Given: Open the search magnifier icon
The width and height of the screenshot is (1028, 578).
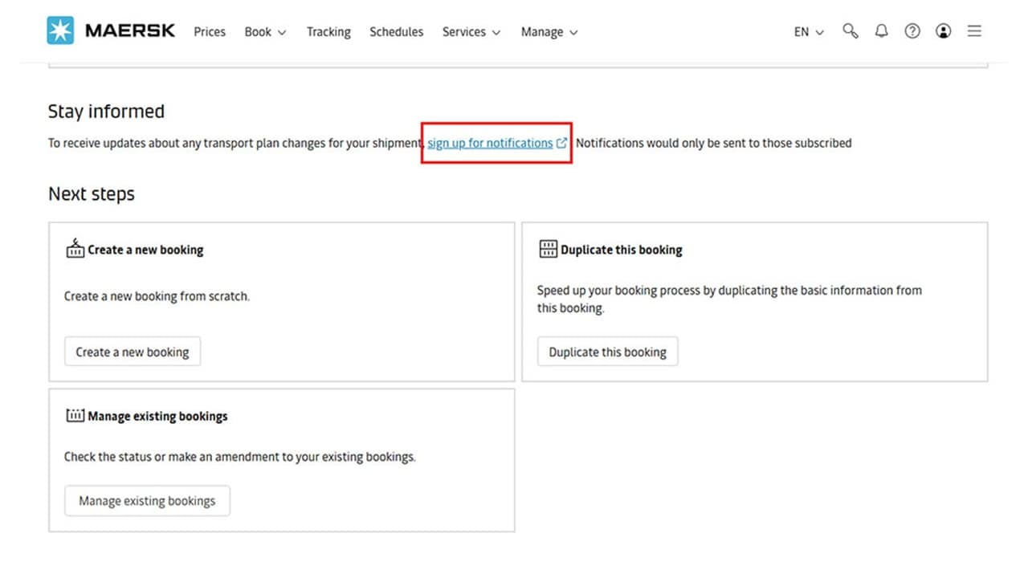Looking at the screenshot, I should click(x=850, y=31).
